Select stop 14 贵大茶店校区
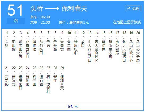The image size is (145, 112). tap(97, 51)
